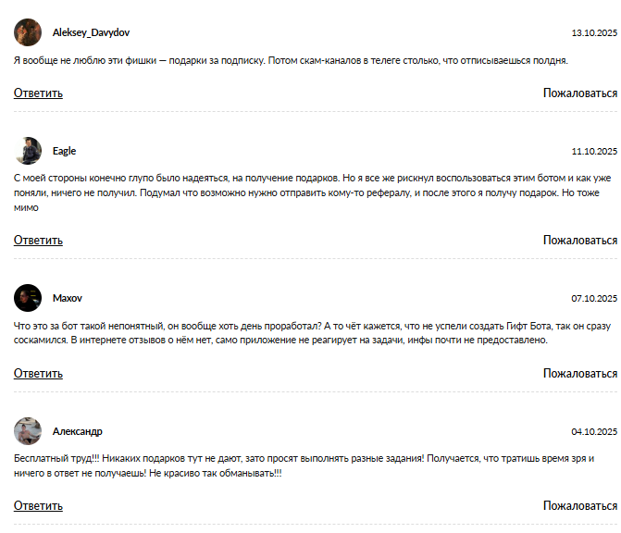Click the 04.10.2025 date on Александр's comment
621x533 pixels.
tap(594, 431)
